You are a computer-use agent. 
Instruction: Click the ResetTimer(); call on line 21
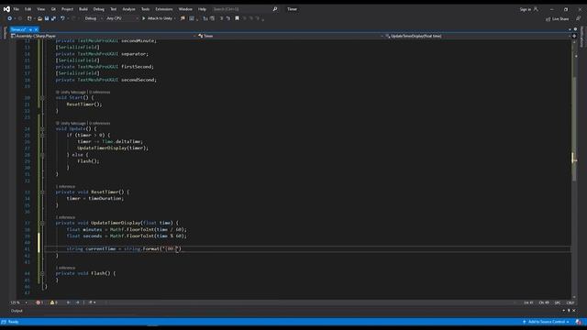point(84,104)
